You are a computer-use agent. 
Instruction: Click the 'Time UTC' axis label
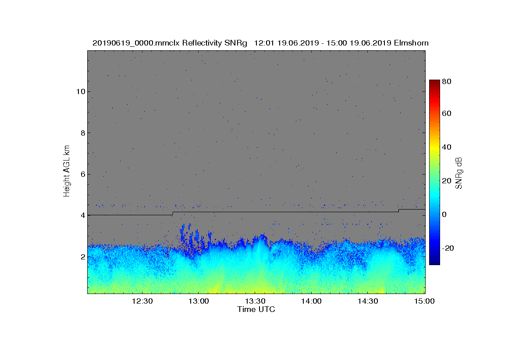tap(256, 310)
